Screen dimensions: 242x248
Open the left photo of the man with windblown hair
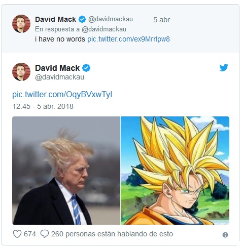[x=66, y=171]
